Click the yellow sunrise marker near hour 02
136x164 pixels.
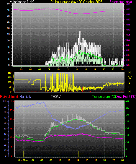coord(23,154)
